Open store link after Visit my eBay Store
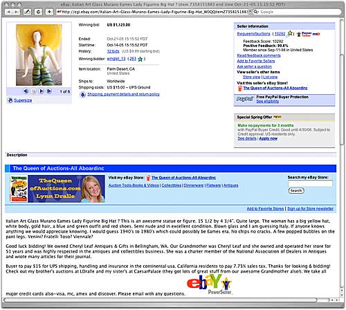 183,178
